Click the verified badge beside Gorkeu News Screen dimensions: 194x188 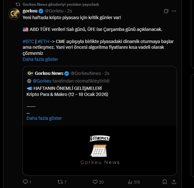pyautogui.click(x=67, y=73)
